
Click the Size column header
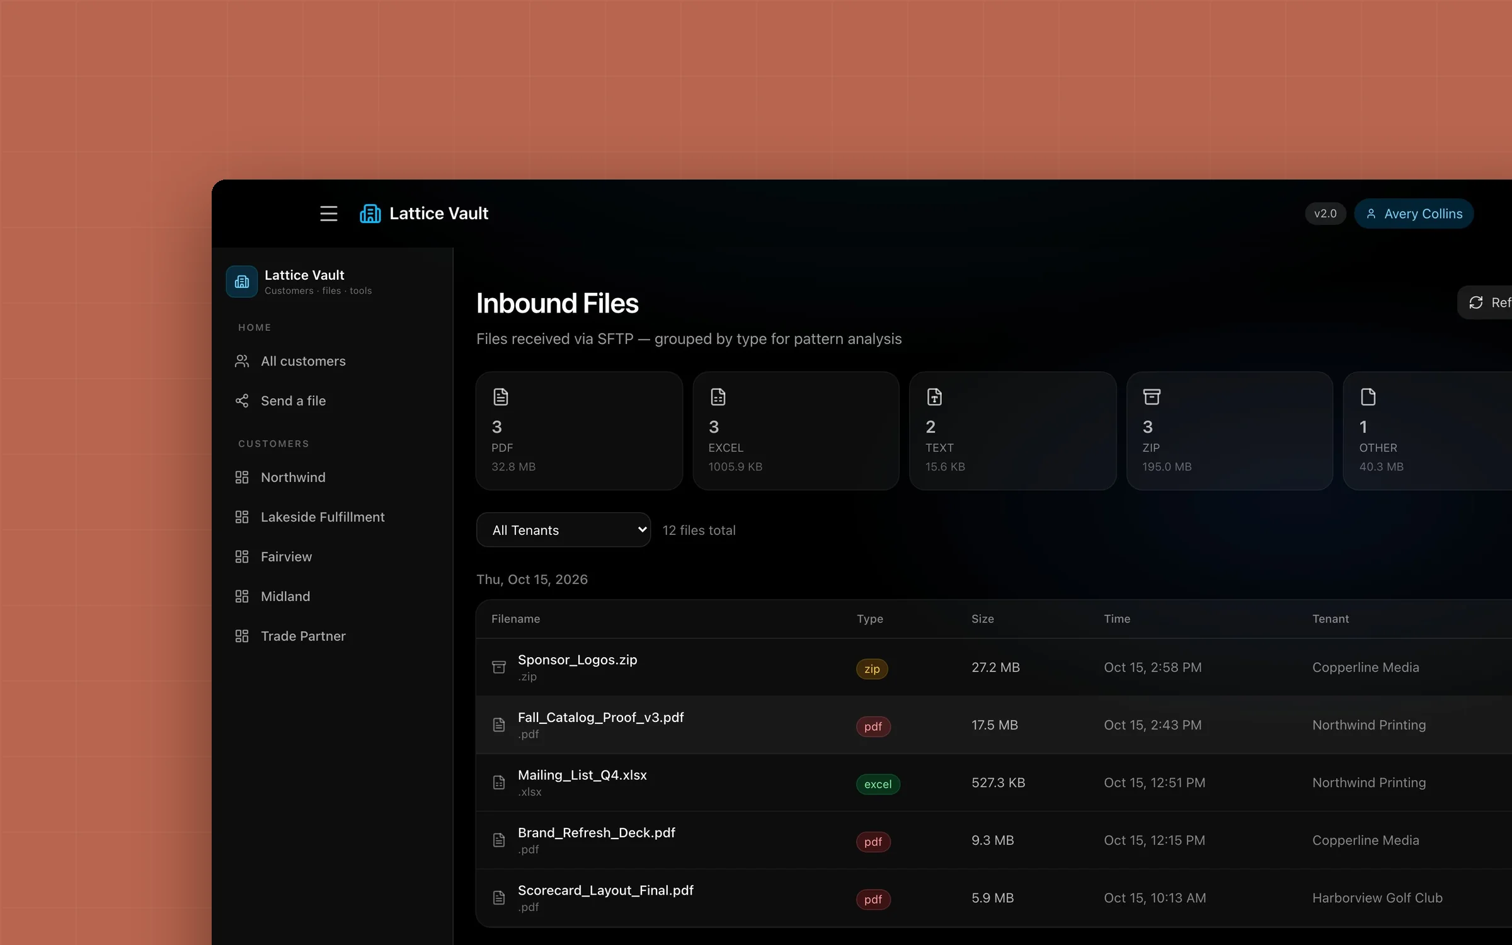(982, 619)
